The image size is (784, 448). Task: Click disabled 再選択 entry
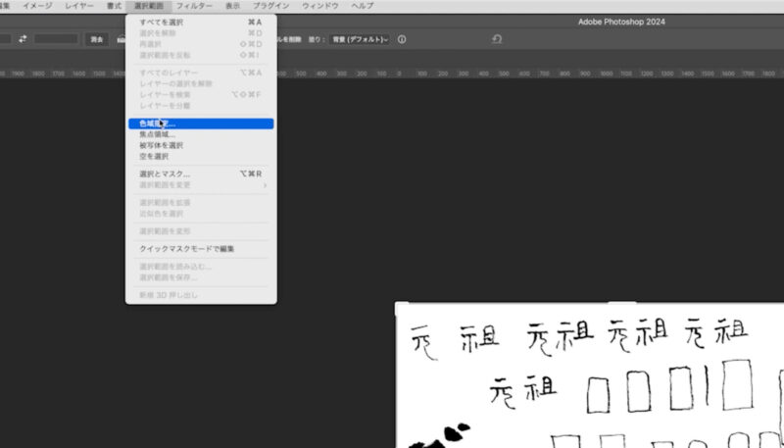click(201, 44)
